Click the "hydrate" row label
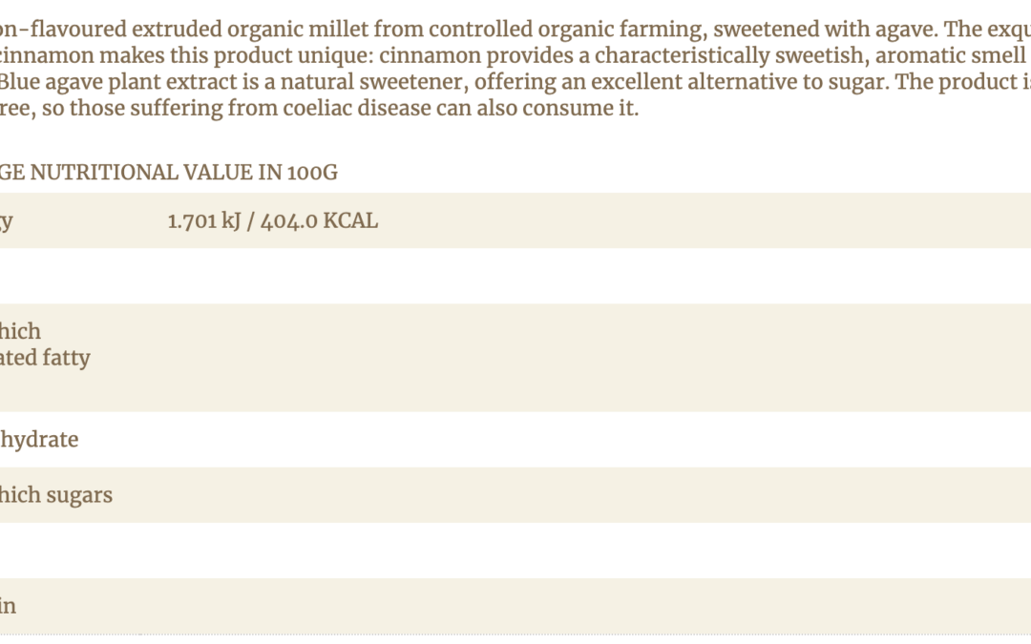The height and width of the screenshot is (644, 1031). 39,440
